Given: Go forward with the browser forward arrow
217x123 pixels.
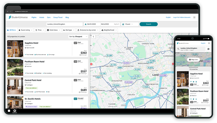Looking at the screenshot, I should coord(10,11).
